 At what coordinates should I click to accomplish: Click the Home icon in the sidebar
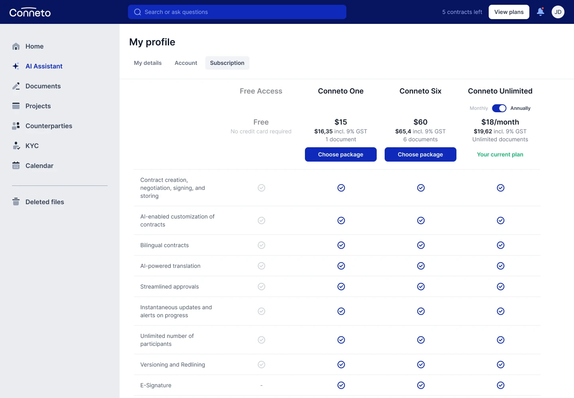(16, 47)
